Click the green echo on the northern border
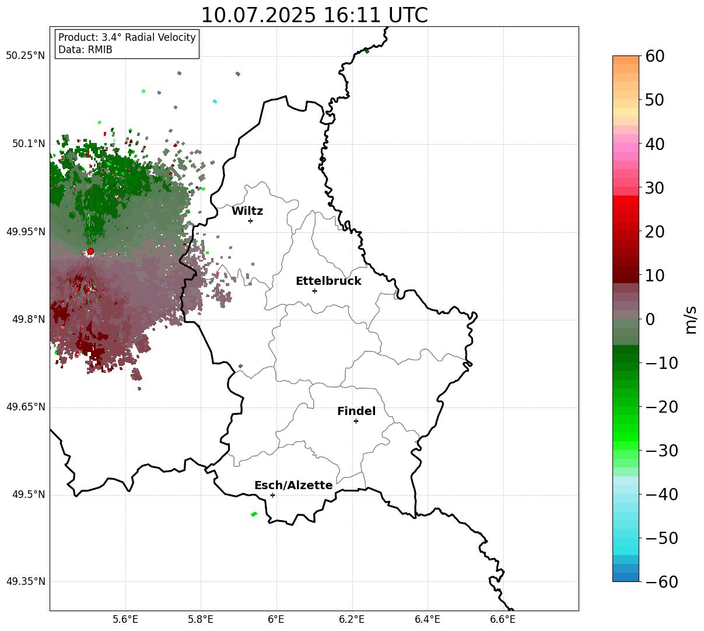 (x=366, y=51)
